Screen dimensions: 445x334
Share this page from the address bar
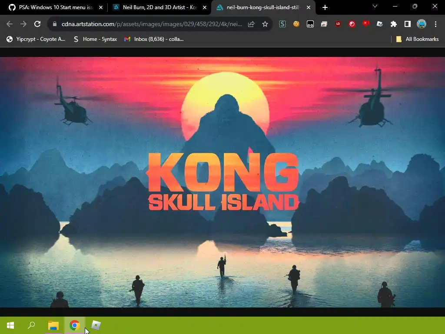pyautogui.click(x=251, y=24)
